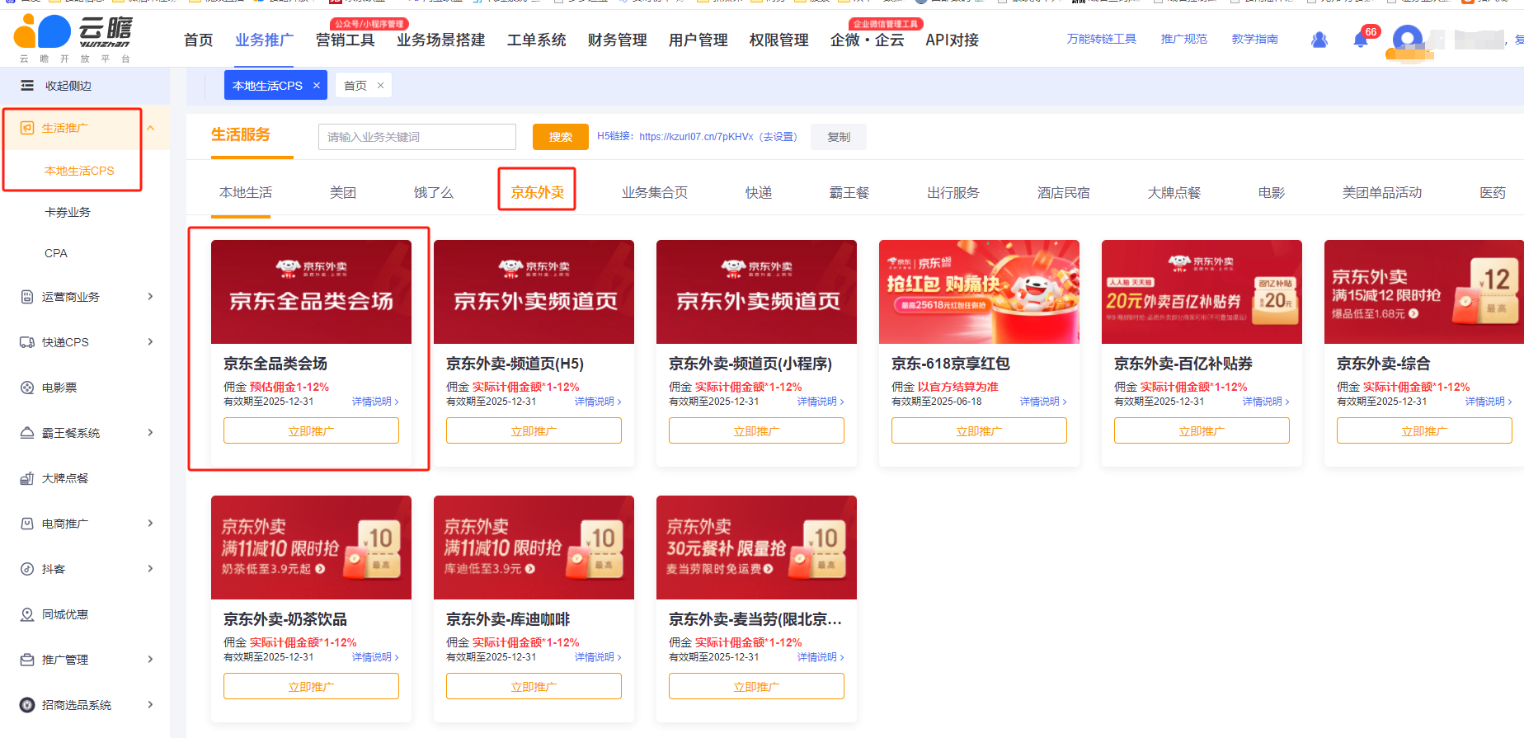Click the 抖音 sidebar icon

pyautogui.click(x=27, y=569)
